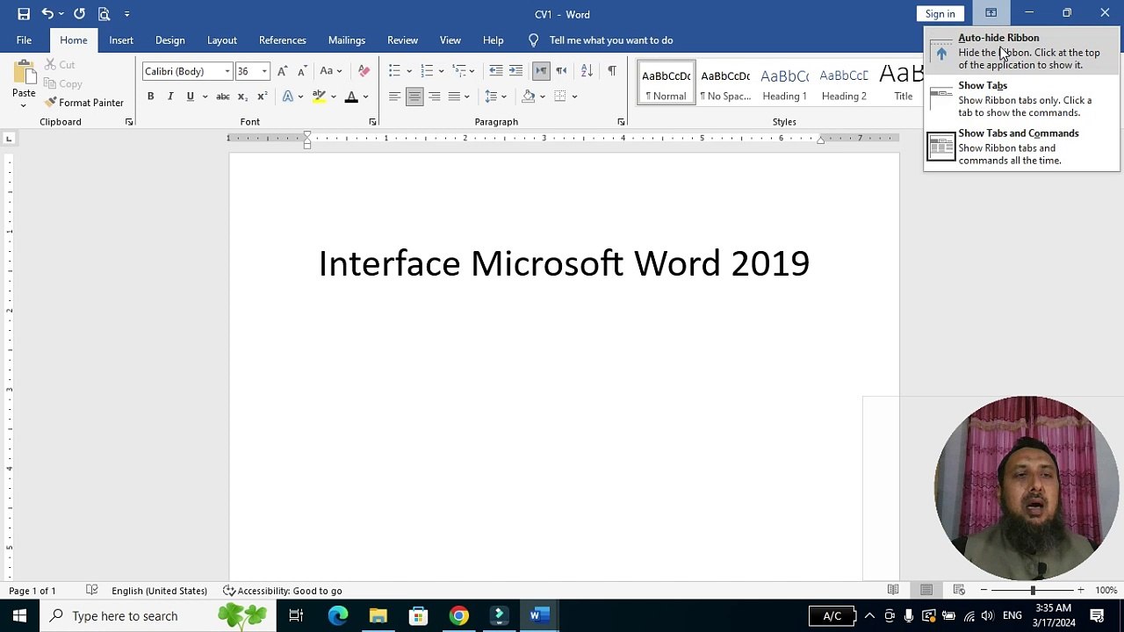Switch to Web Layout view in status bar
The width and height of the screenshot is (1124, 632).
[x=959, y=590]
